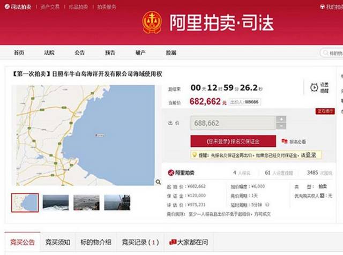Open 公告 from the navigation bar
The width and height of the screenshot is (343, 255).
[x=79, y=52]
